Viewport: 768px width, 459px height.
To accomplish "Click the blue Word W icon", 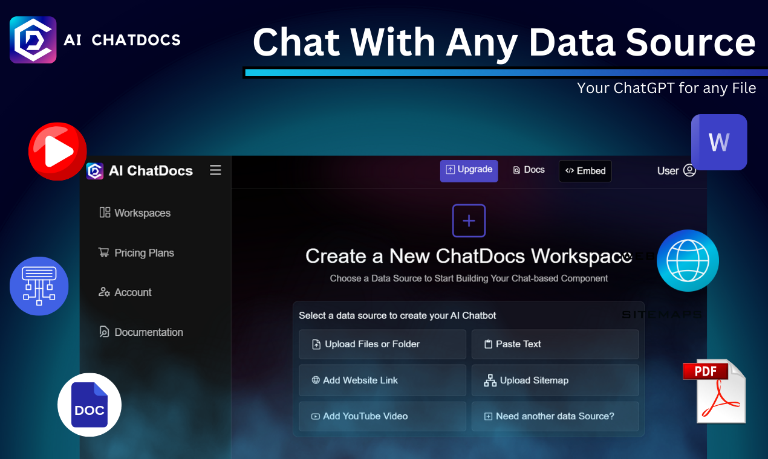I will point(719,142).
